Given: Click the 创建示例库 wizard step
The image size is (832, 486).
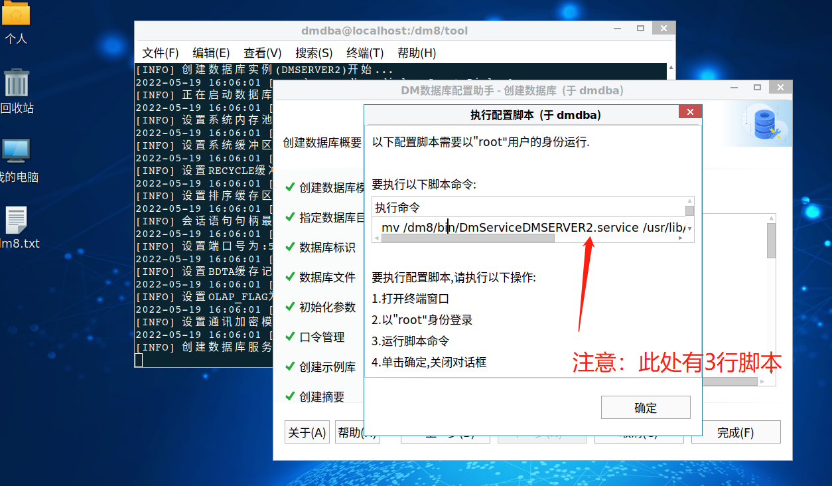Looking at the screenshot, I should 327,367.
